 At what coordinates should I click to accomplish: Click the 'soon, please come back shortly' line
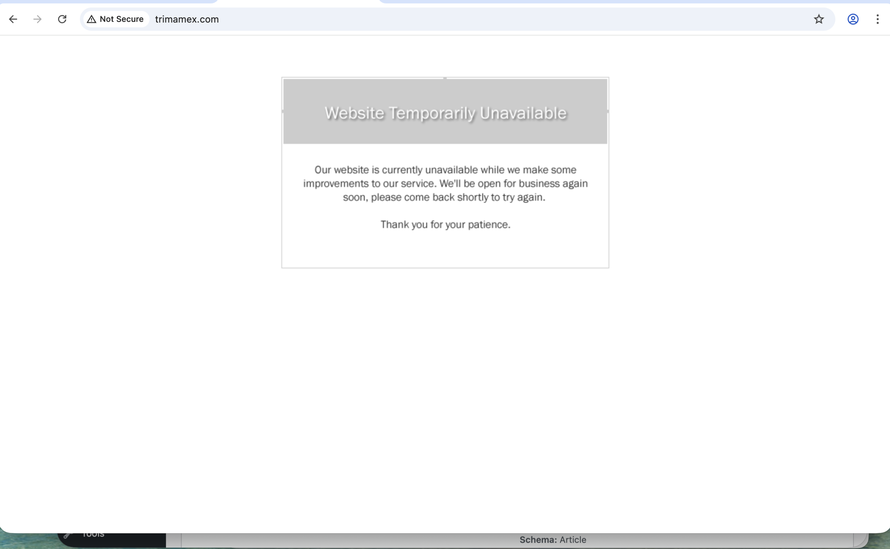pyautogui.click(x=444, y=198)
